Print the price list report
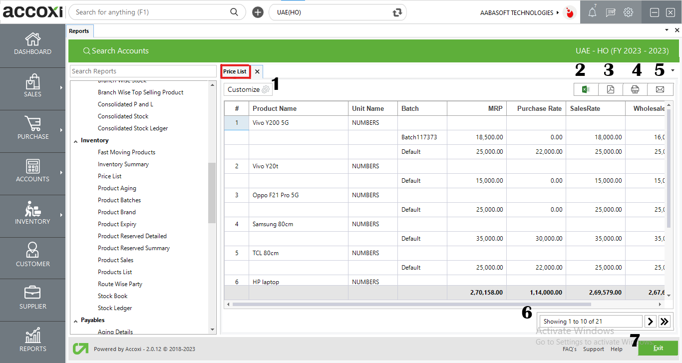Viewport: 682px width, 363px height. coord(635,89)
